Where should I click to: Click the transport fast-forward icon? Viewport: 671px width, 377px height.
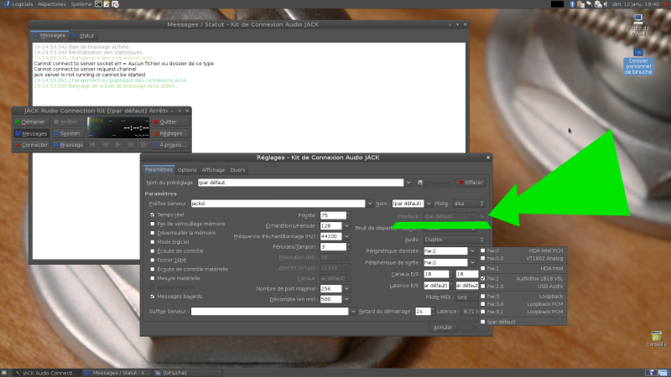coord(143,145)
